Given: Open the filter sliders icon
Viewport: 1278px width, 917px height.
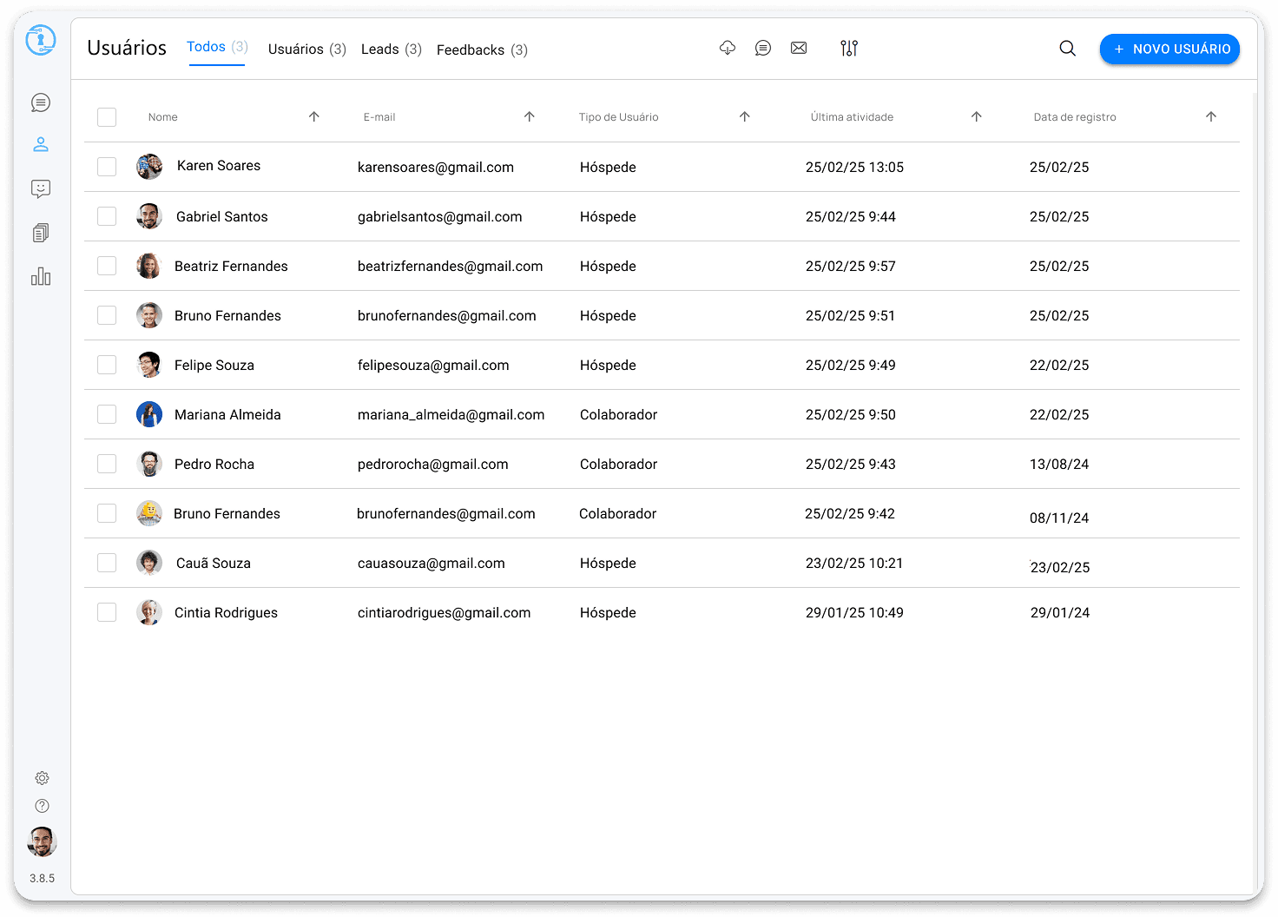Looking at the screenshot, I should (849, 49).
